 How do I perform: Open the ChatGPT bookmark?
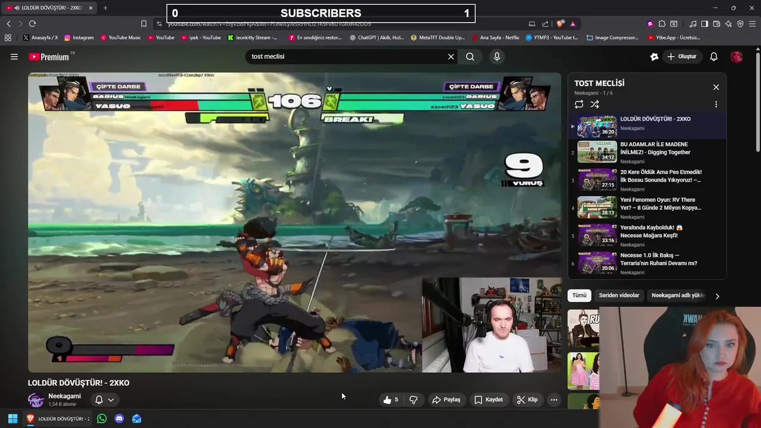[377, 37]
